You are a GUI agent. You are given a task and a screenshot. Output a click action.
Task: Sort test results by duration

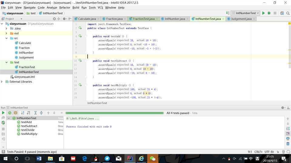(28, 113)
